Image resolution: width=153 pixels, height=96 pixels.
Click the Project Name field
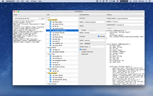tap(130, 18)
